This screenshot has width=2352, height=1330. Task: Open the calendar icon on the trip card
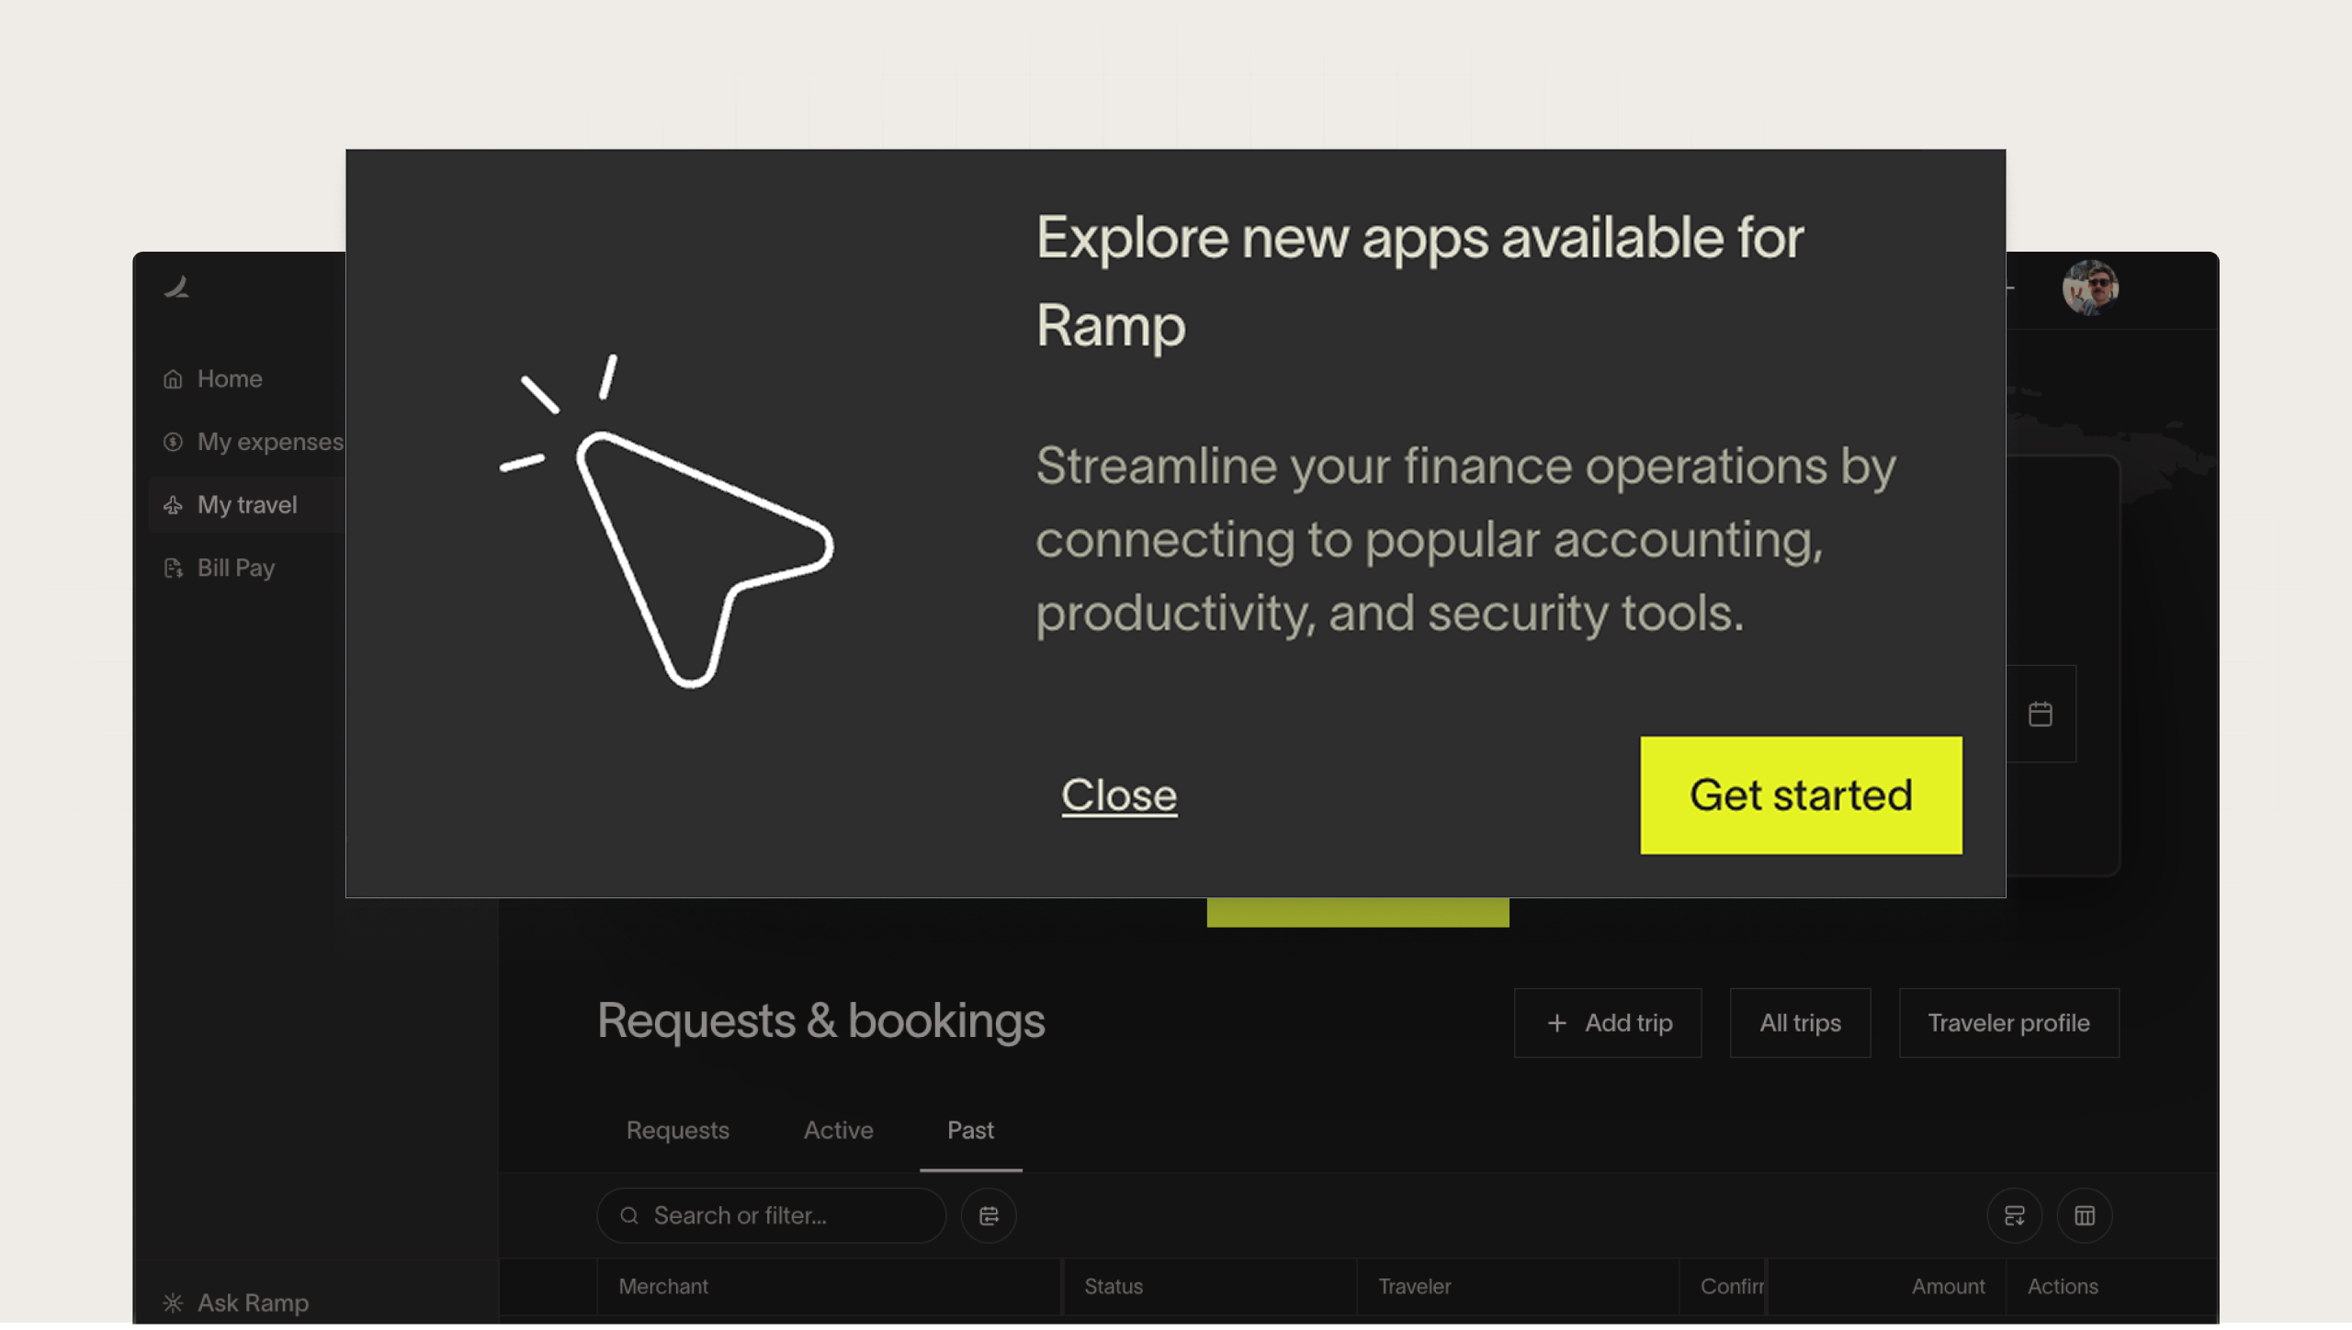coord(2041,713)
